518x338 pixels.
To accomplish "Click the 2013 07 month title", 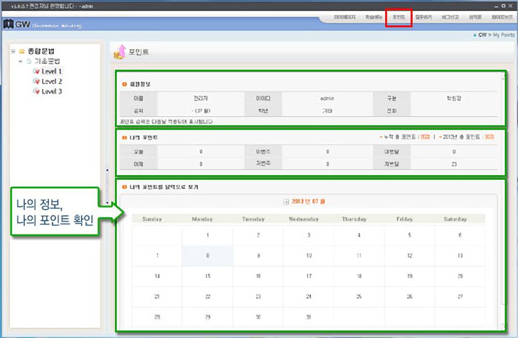I will coord(309,202).
